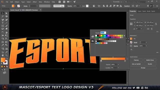Expand the stroke weight dropdown in control bar
The height and width of the screenshot is (90, 160).
click(37, 6)
